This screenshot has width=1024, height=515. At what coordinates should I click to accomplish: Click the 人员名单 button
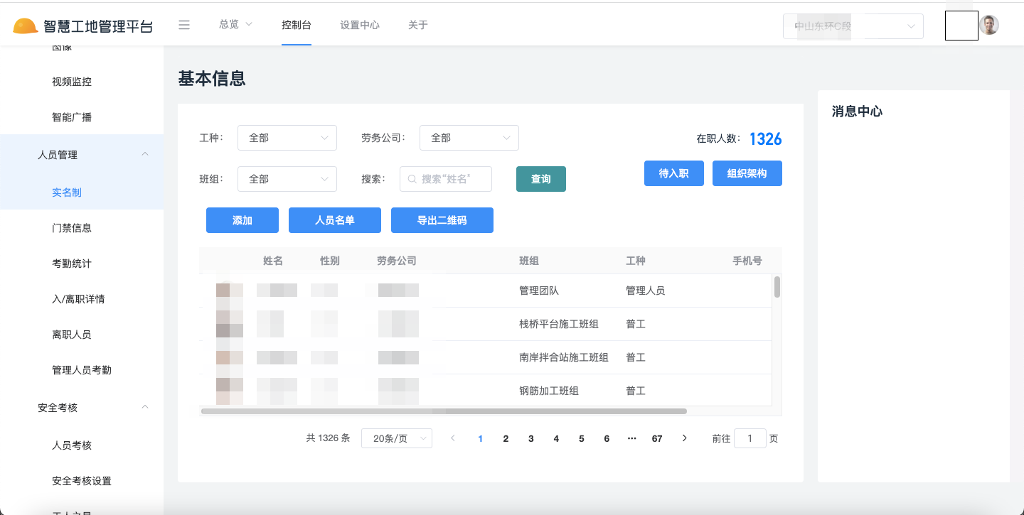335,220
